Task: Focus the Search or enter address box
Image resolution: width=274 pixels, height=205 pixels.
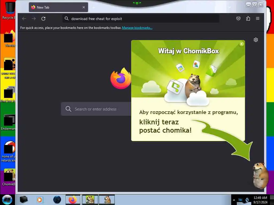Action: [x=96, y=109]
